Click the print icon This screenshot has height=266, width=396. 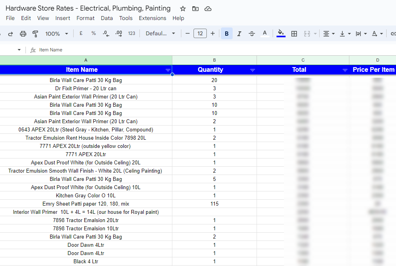click(x=23, y=34)
